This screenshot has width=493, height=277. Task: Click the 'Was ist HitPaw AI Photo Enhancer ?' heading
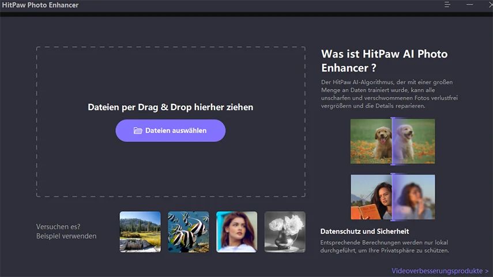click(x=384, y=61)
